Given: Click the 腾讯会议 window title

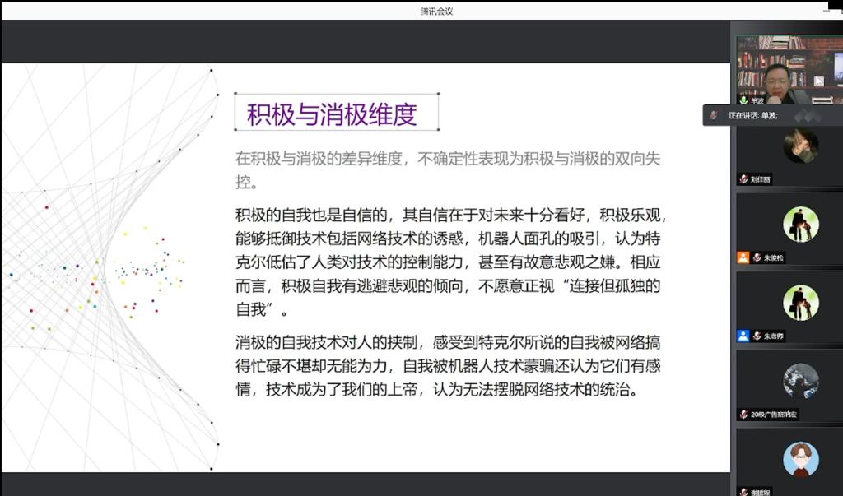Looking at the screenshot, I should (436, 11).
